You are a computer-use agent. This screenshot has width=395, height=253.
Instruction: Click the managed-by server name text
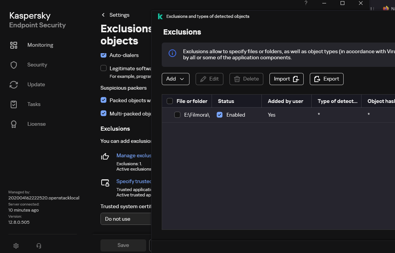pyautogui.click(x=44, y=198)
